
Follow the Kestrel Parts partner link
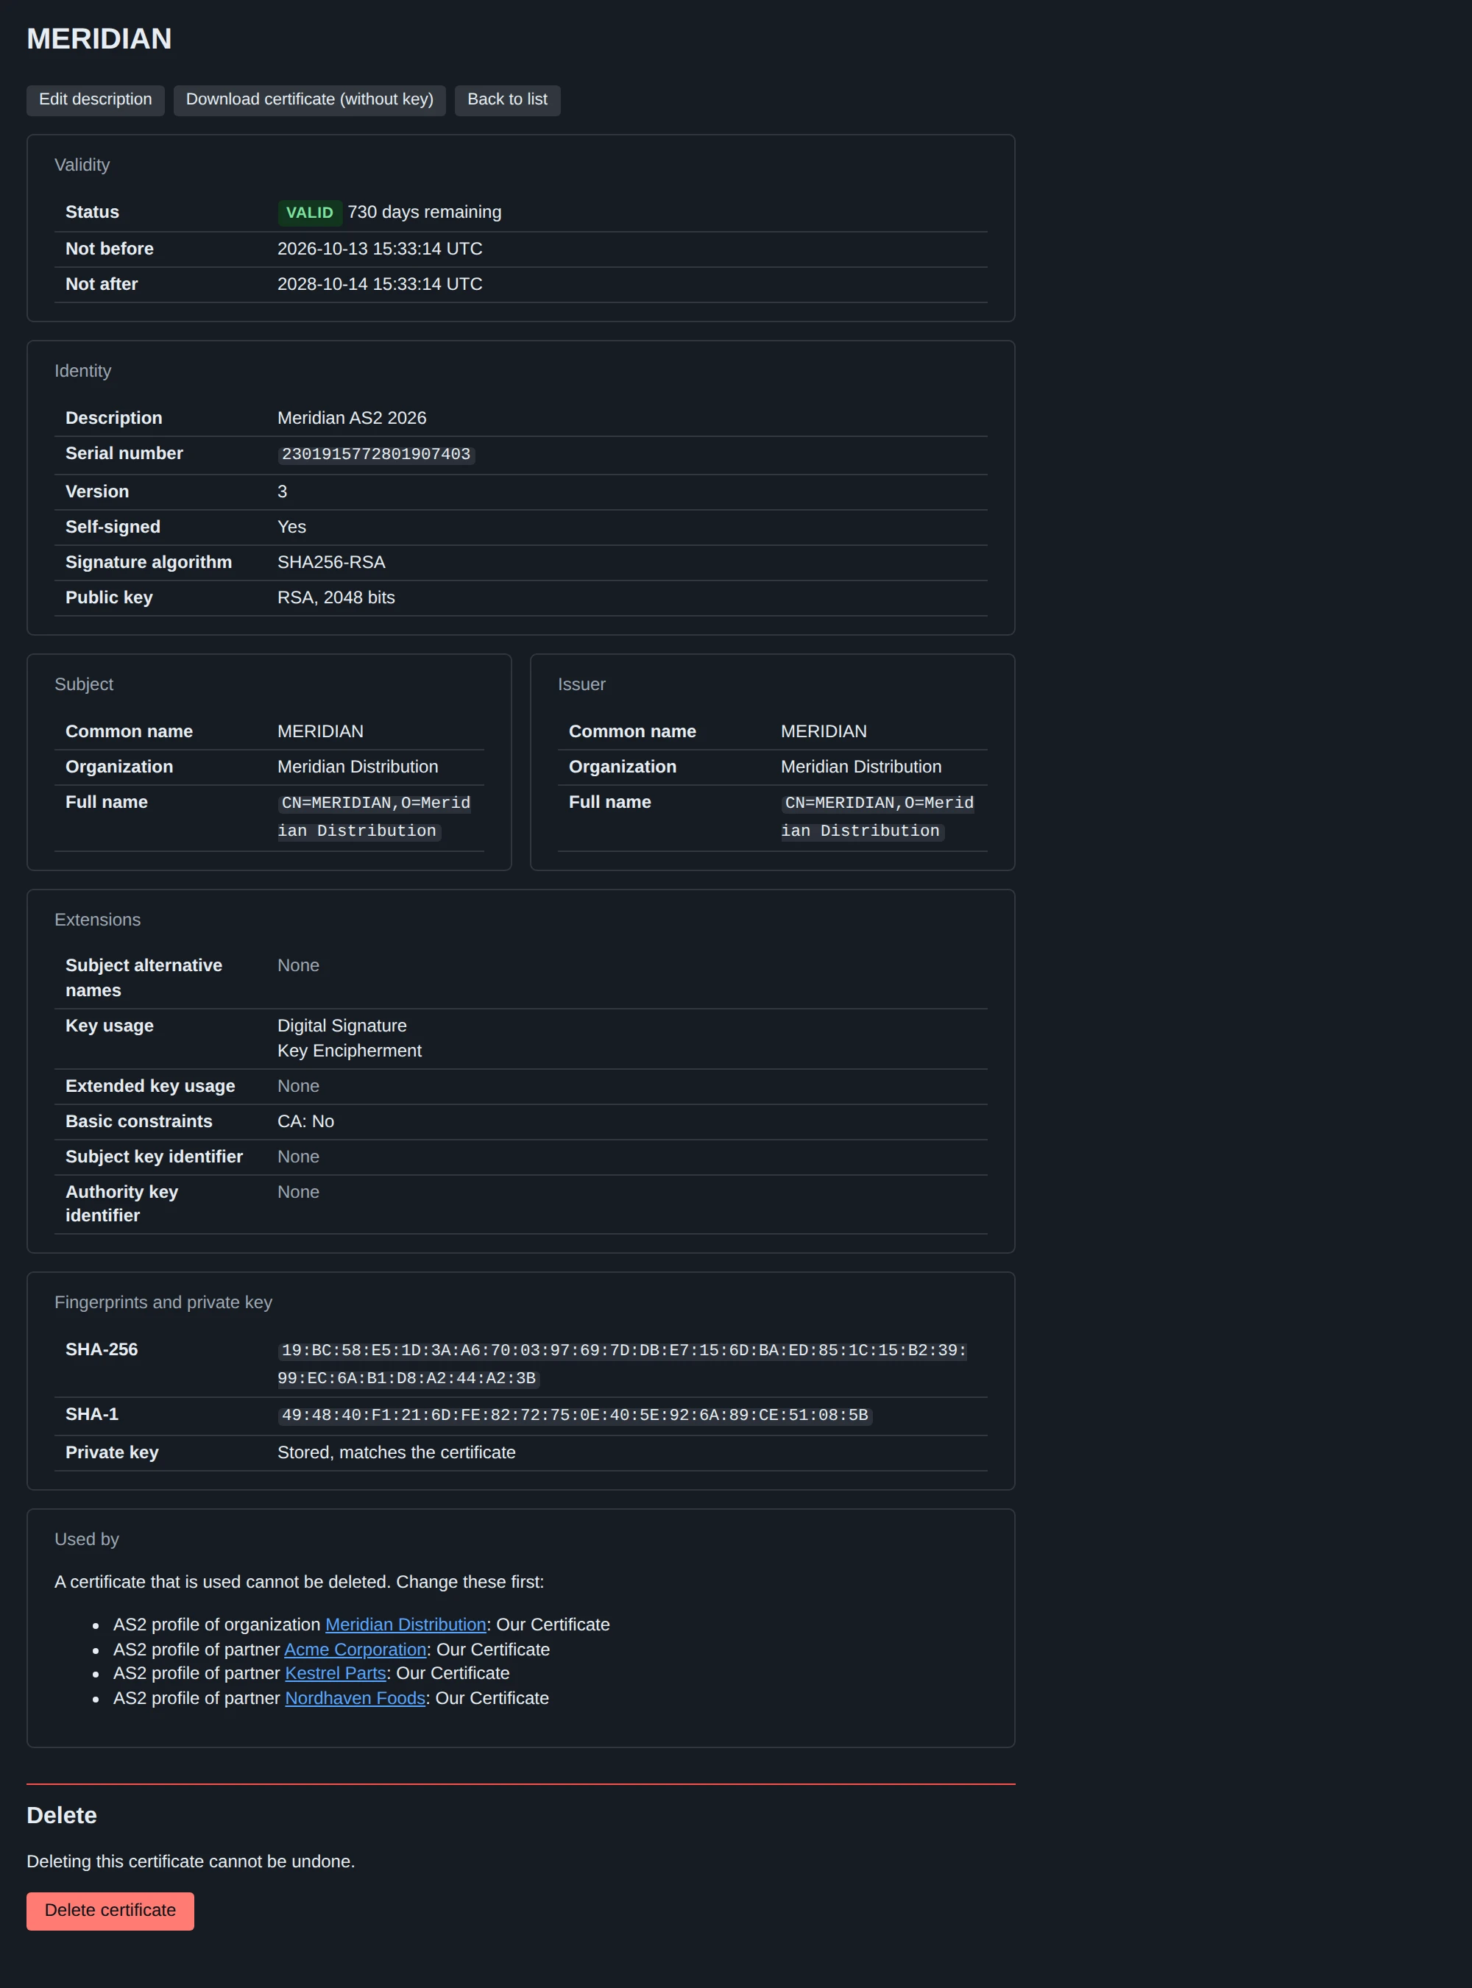point(335,1672)
